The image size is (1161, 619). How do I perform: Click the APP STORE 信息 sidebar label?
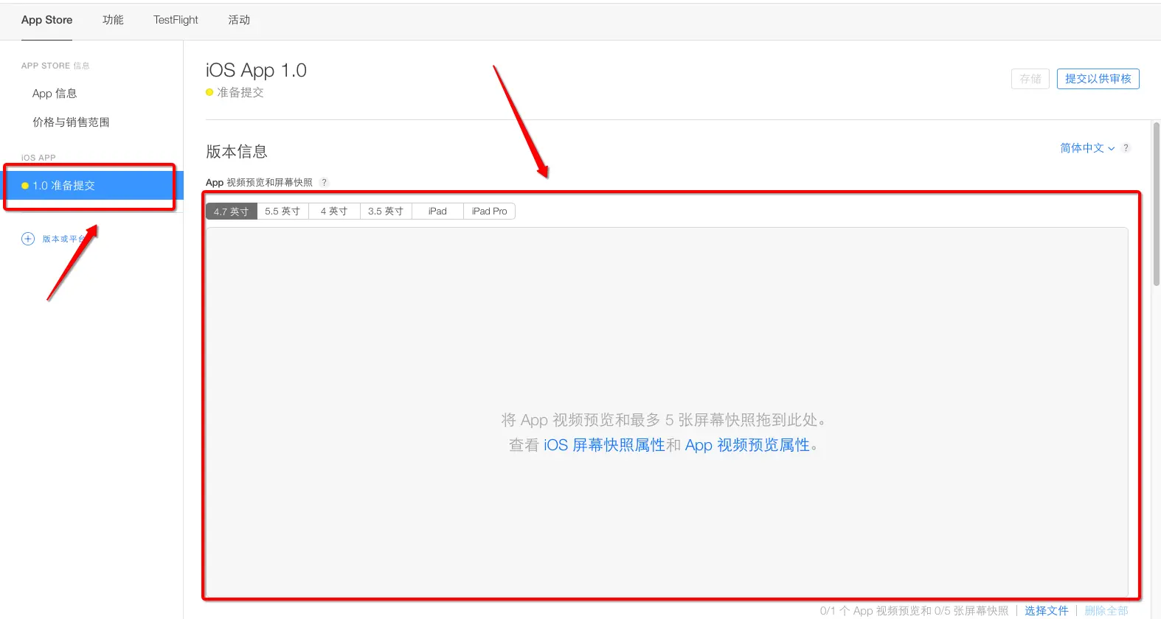pos(55,66)
